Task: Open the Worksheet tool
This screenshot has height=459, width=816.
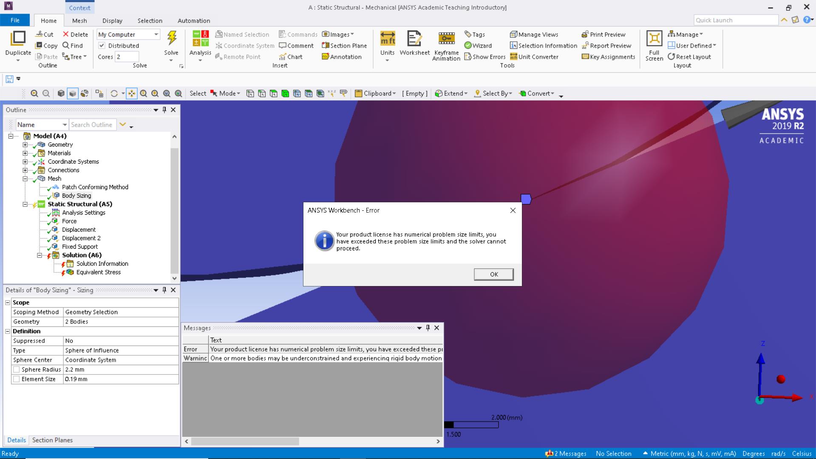Action: pyautogui.click(x=414, y=39)
